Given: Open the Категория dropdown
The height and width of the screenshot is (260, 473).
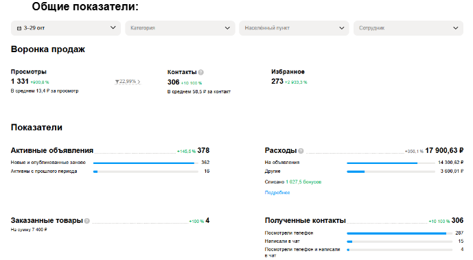Looking at the screenshot, I should click(x=180, y=28).
